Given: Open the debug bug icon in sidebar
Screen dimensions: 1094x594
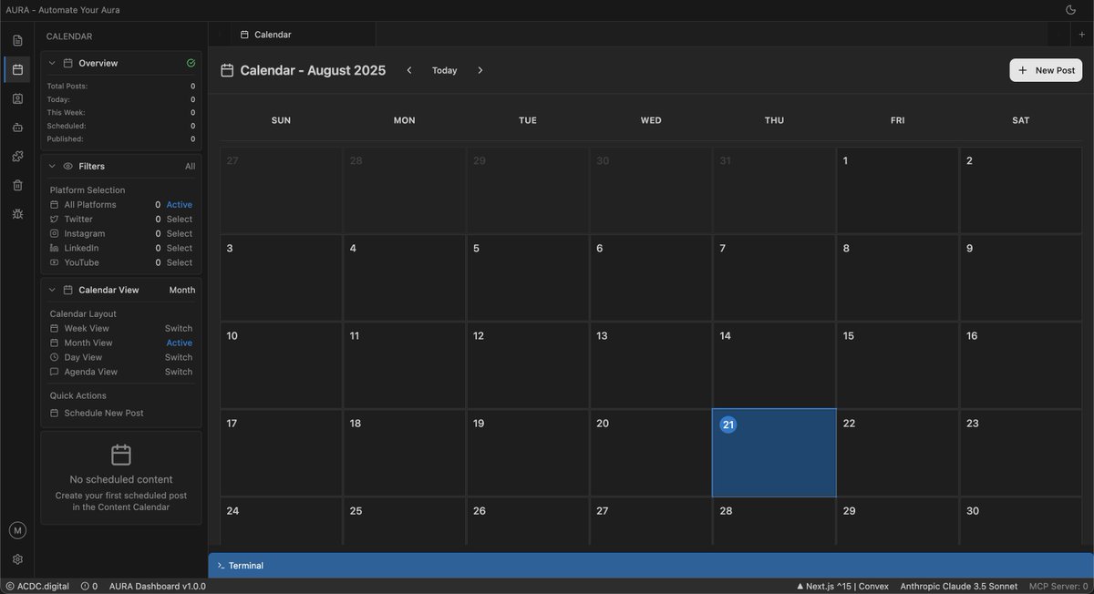Looking at the screenshot, I should click(17, 214).
